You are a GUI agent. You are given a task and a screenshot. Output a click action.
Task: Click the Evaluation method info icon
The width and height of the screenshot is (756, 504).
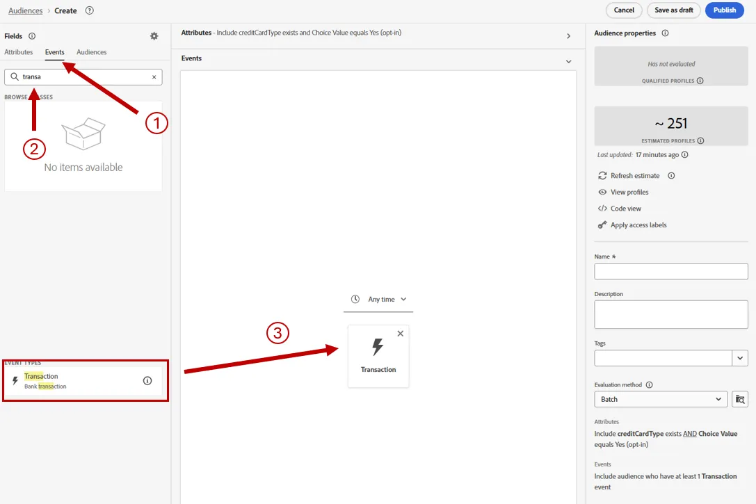(x=650, y=385)
